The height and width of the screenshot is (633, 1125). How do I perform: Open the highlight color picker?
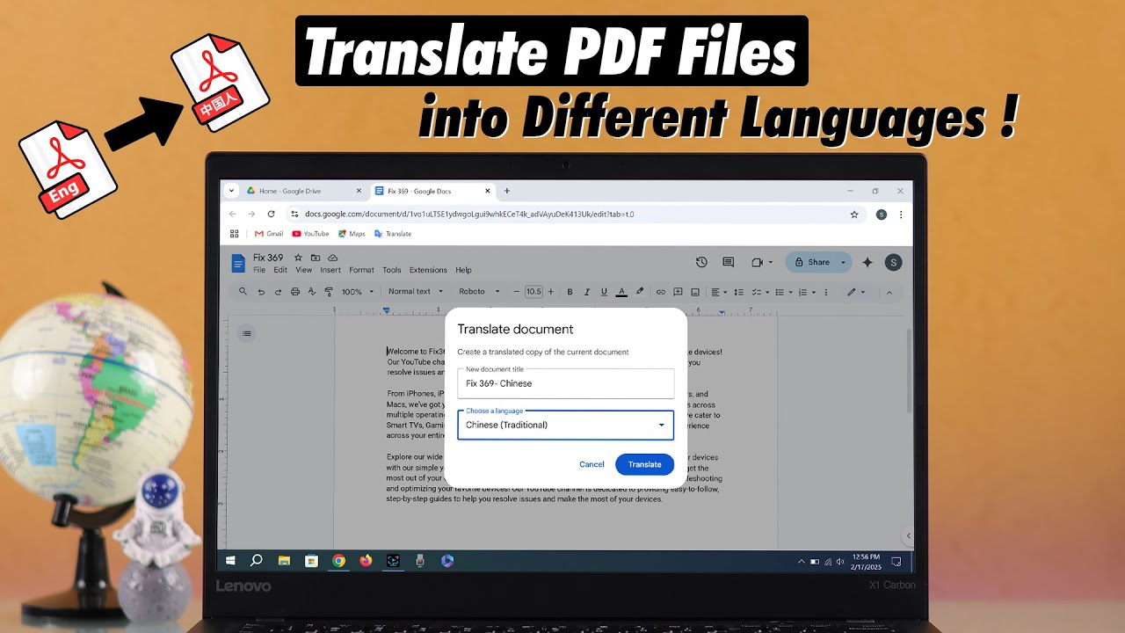point(640,292)
